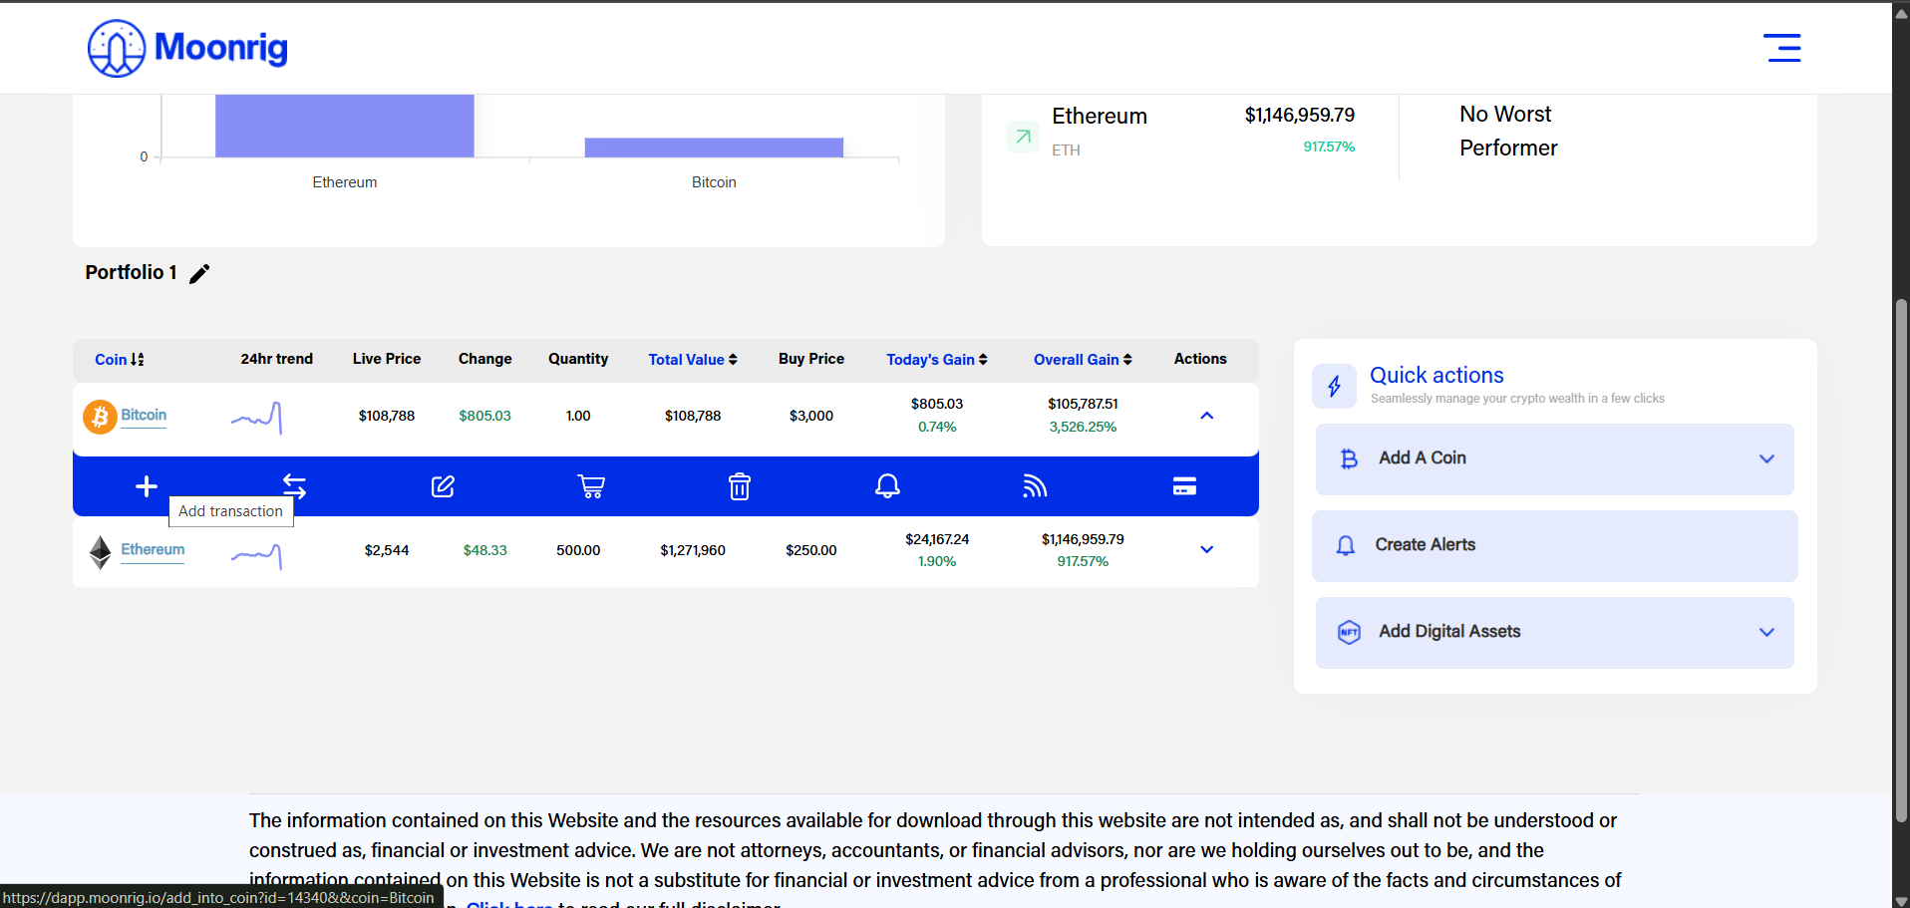Click the Quantity column header

tap(578, 359)
